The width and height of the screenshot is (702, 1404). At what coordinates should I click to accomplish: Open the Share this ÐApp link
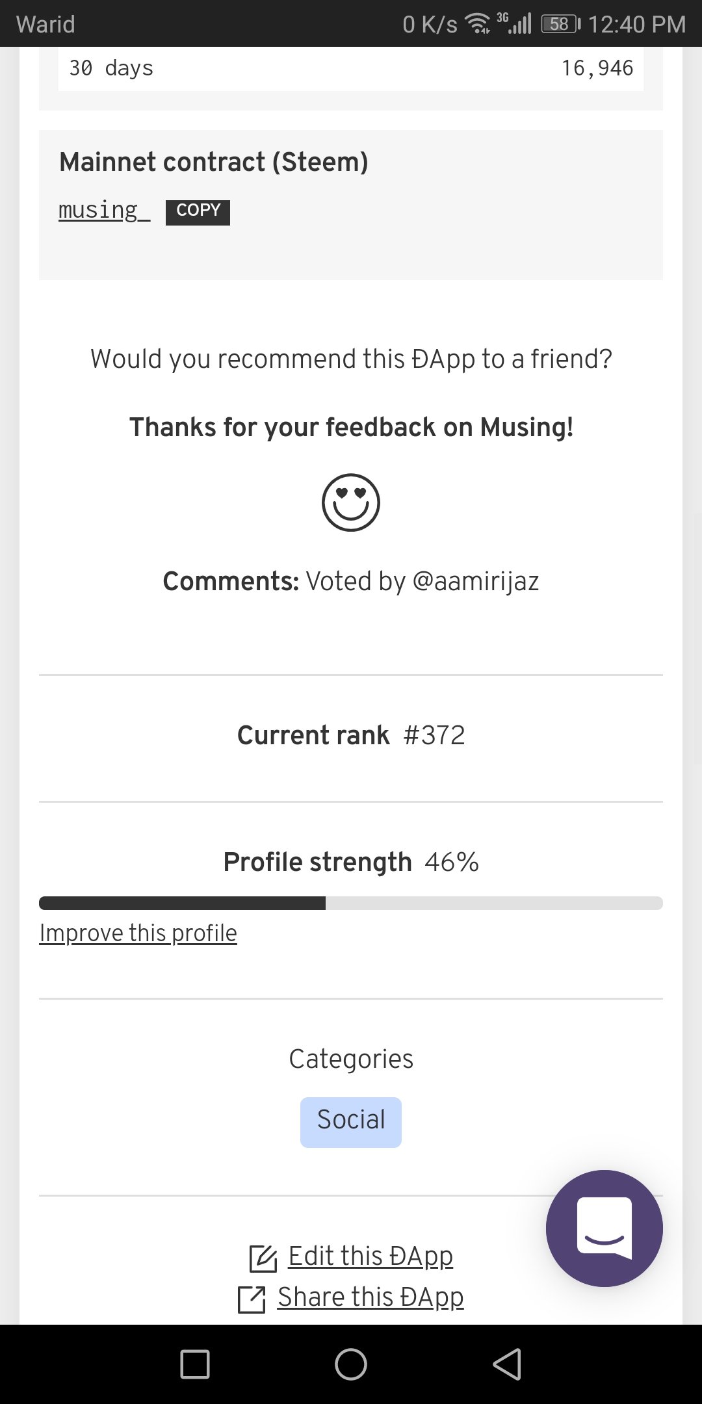coord(370,1297)
